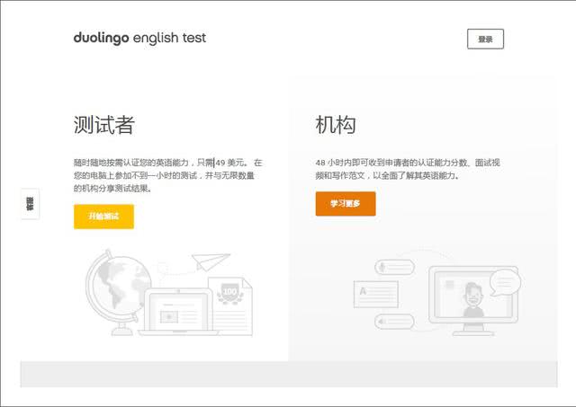Click the microphone pill icon
This screenshot has width=576, height=407.
click(394, 267)
